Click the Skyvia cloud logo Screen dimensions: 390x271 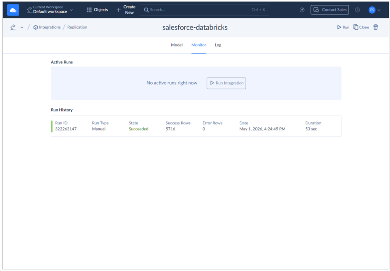pos(13,10)
